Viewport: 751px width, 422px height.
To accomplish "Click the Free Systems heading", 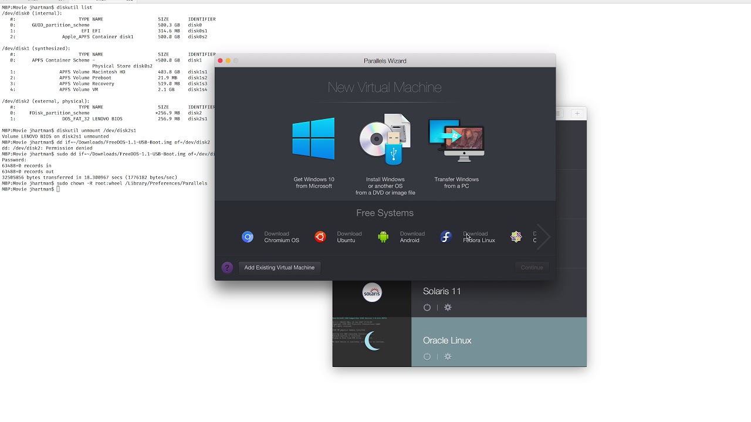I will (x=385, y=213).
